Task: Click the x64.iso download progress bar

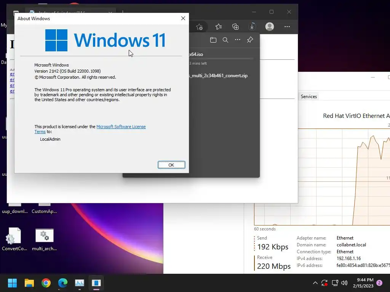Action: tap(222, 59)
